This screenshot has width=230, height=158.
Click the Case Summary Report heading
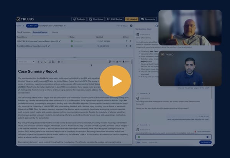pos(38,72)
